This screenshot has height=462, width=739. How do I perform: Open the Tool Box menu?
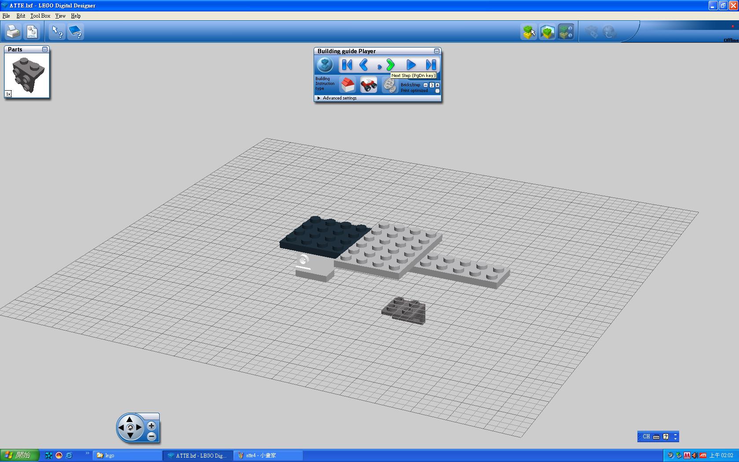[40, 16]
